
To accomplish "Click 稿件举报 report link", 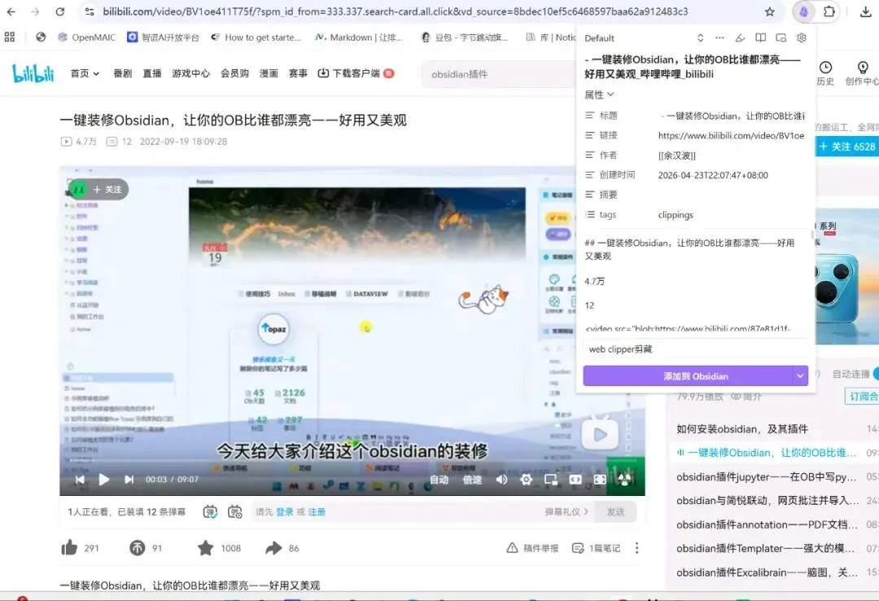I will coord(532,548).
